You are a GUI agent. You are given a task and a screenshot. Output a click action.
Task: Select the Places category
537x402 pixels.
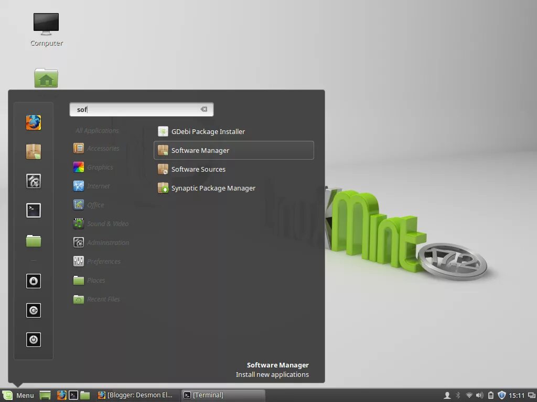[89, 281]
